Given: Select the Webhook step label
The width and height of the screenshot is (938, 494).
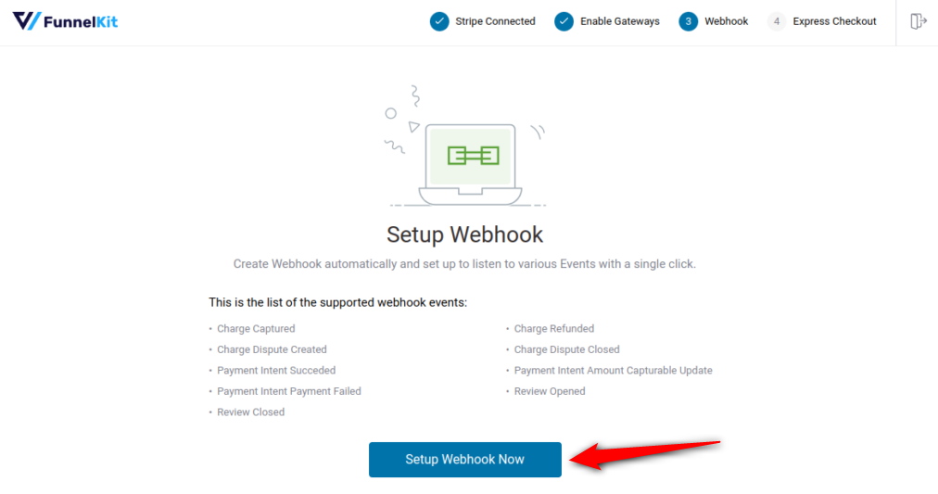Looking at the screenshot, I should click(727, 21).
